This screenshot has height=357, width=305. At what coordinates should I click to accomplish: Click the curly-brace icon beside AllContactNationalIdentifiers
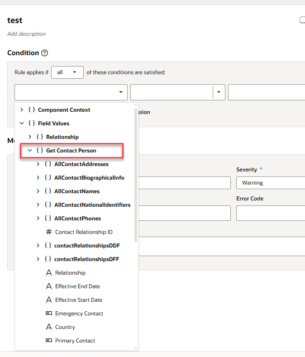(48, 205)
